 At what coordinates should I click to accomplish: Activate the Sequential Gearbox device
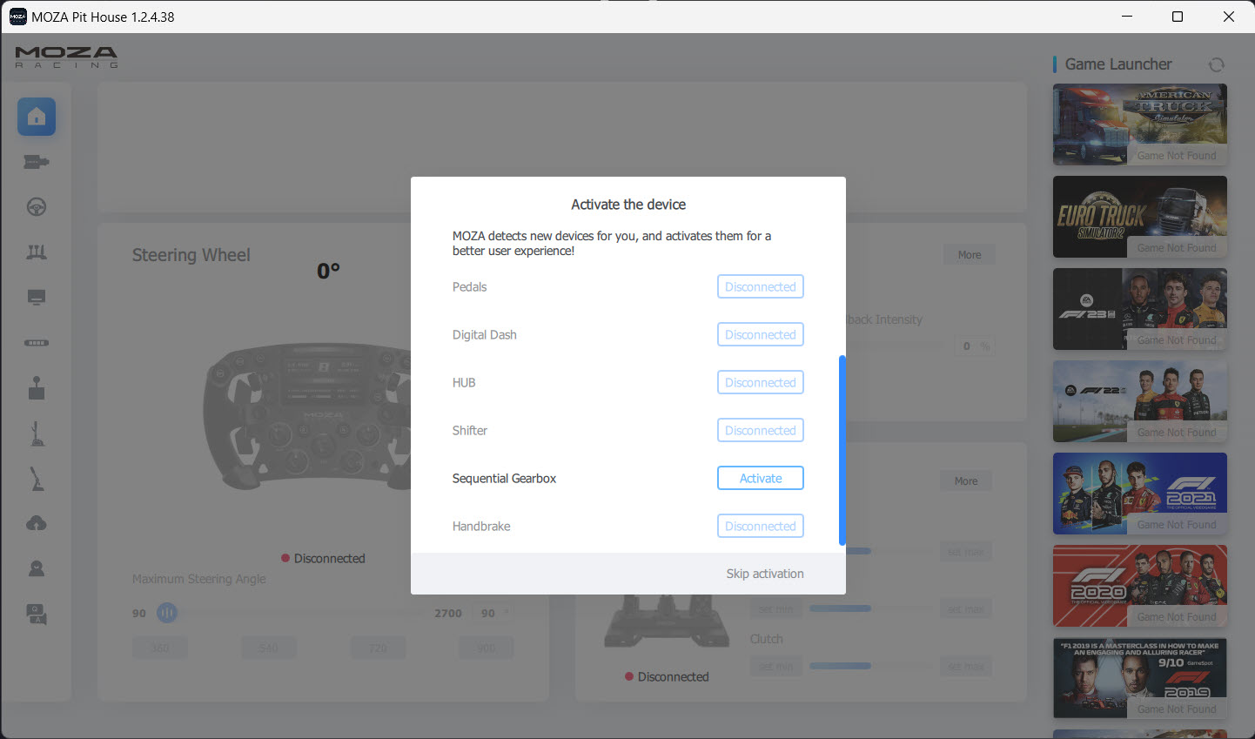pyautogui.click(x=760, y=478)
